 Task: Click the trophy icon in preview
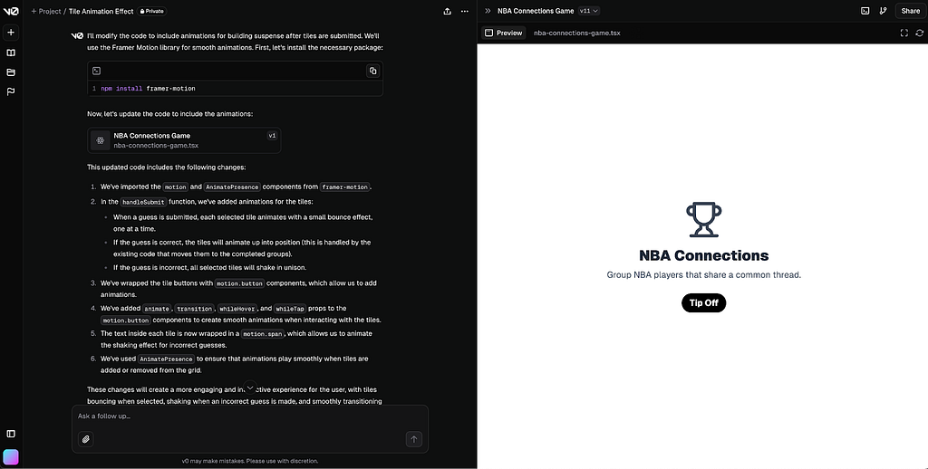point(703,219)
